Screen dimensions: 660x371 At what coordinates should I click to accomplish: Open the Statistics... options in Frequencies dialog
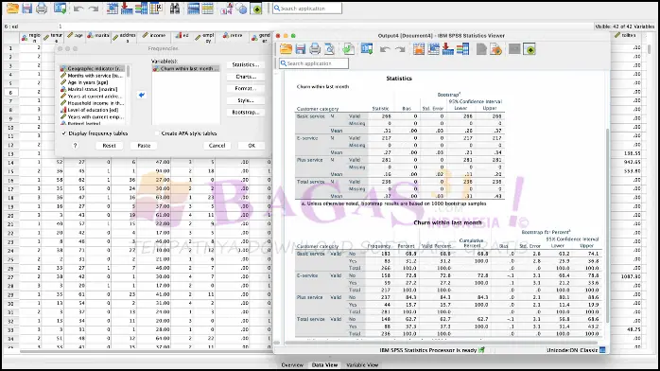tap(246, 65)
